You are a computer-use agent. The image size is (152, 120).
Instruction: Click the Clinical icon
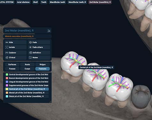pos(7,58)
